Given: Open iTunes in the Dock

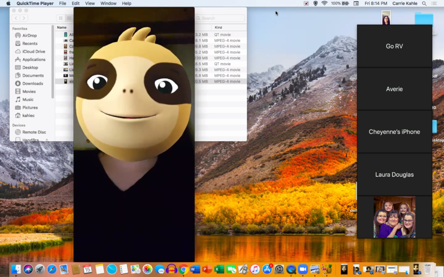Looking at the screenshot, I should [255, 269].
